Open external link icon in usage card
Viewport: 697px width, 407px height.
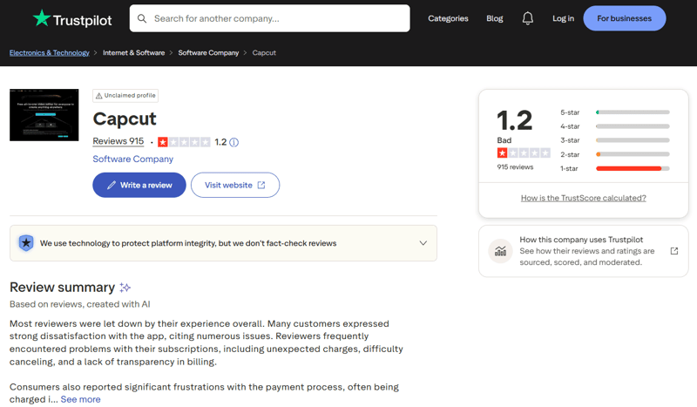point(674,251)
